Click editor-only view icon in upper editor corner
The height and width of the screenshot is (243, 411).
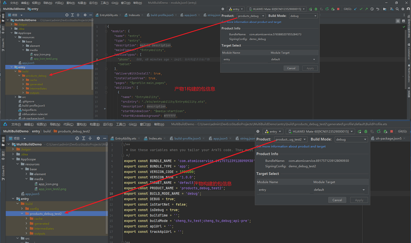(398, 21)
